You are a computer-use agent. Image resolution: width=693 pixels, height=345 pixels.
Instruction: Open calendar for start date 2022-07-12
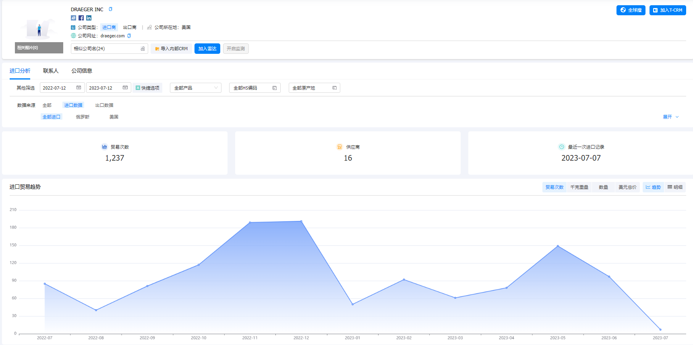pos(79,88)
